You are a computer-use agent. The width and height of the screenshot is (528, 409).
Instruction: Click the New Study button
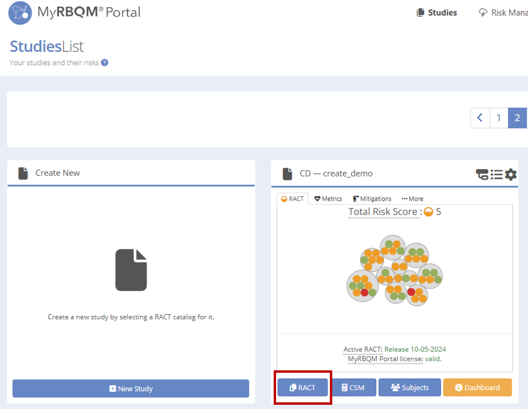131,388
